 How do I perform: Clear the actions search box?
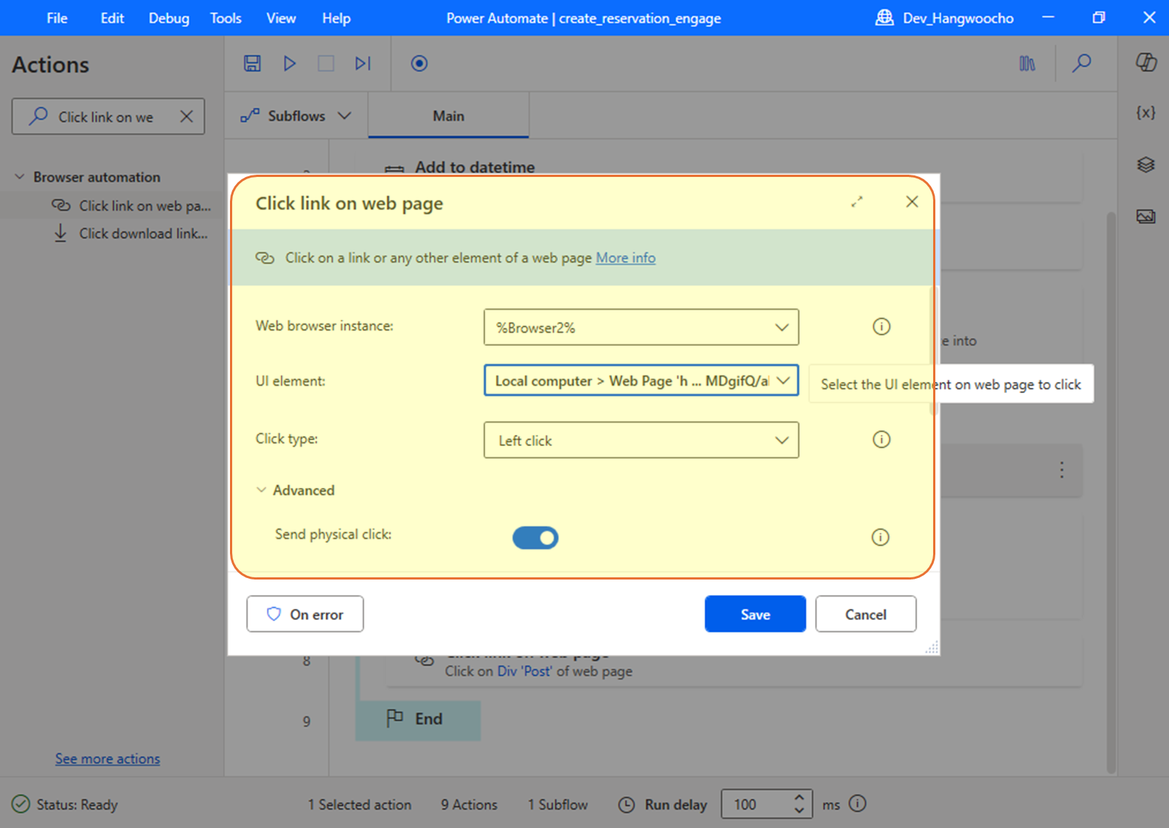pos(186,116)
